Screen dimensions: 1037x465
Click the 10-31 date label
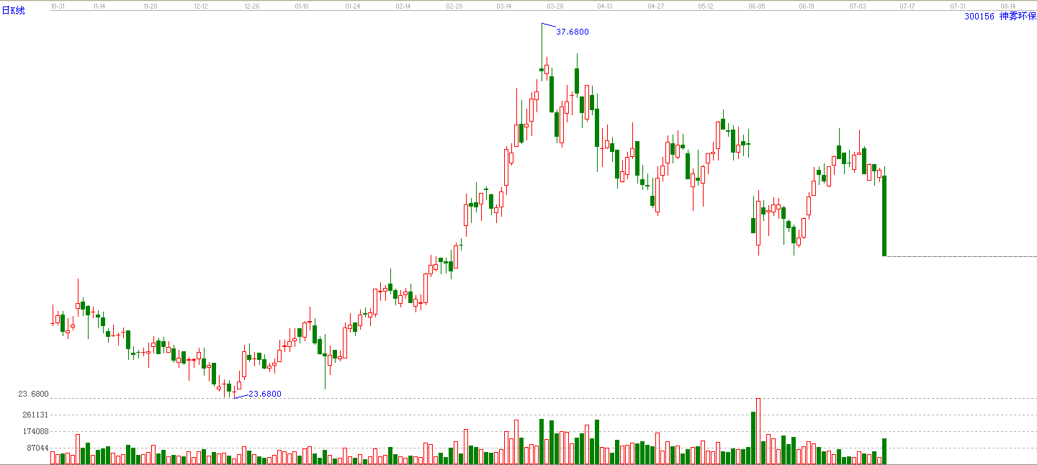tap(58, 5)
